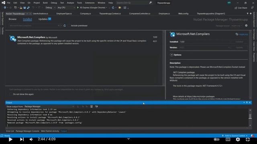Screen dimensions: 257x144
Task: Click the Live Share button
Action: tap(241, 8)
